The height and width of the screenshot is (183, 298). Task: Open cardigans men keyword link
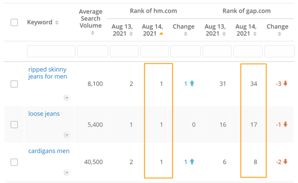point(49,151)
